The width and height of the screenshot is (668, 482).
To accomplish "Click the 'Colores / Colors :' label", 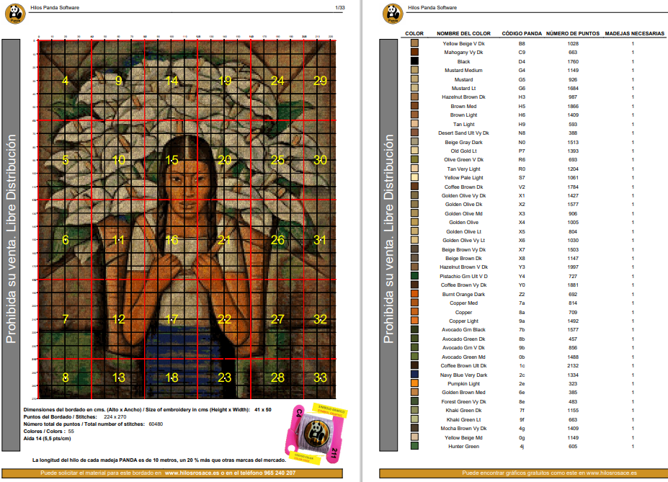I will click(44, 432).
